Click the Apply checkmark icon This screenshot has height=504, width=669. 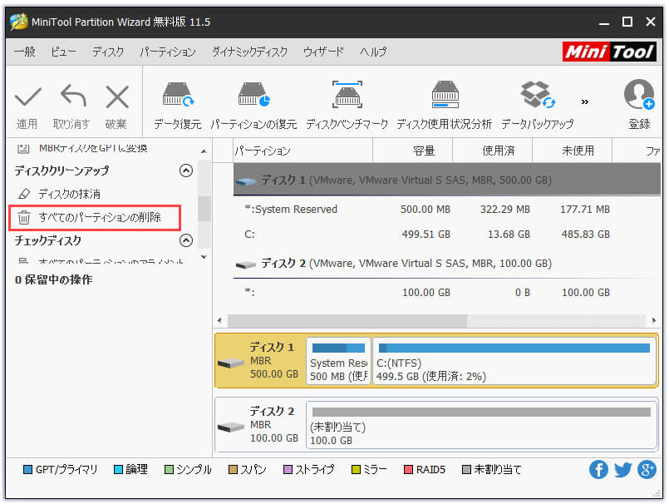pos(27,97)
